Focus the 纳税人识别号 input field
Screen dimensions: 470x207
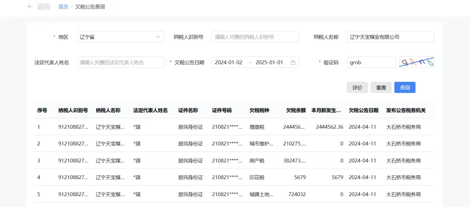click(255, 37)
